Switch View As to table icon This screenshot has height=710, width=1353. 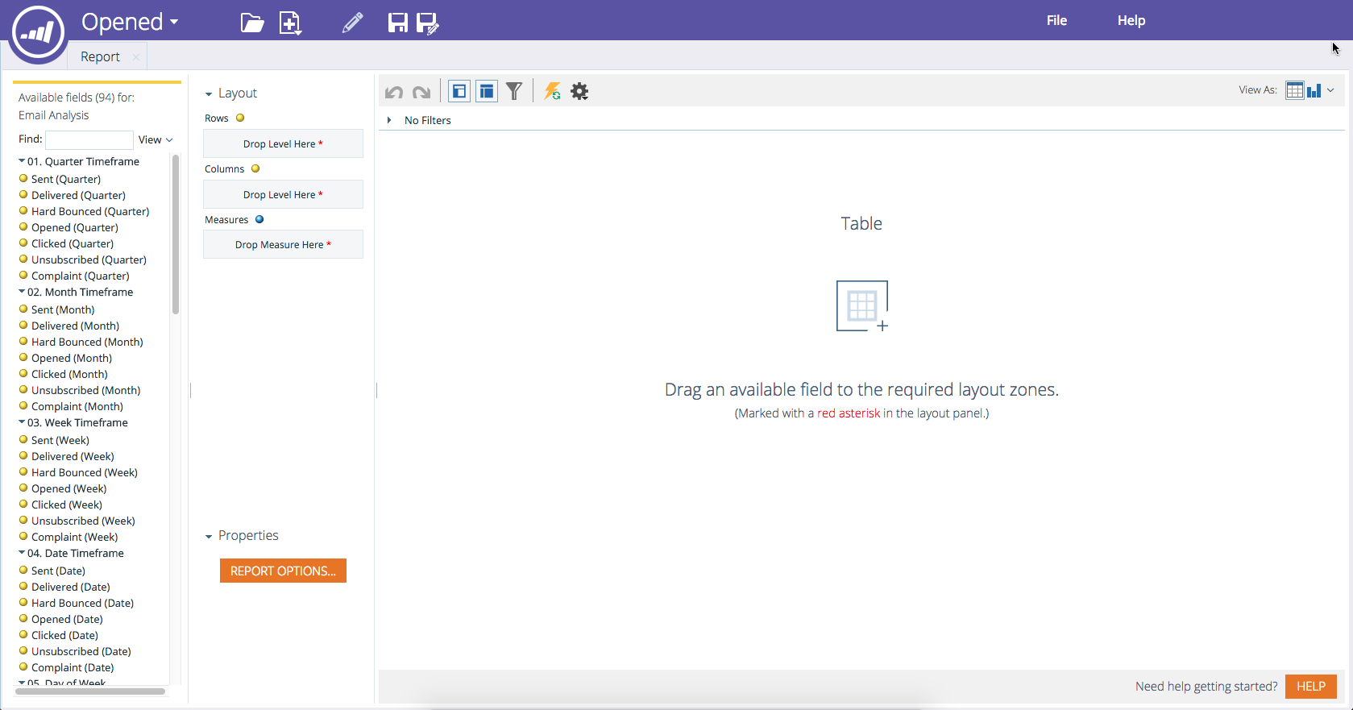point(1294,90)
